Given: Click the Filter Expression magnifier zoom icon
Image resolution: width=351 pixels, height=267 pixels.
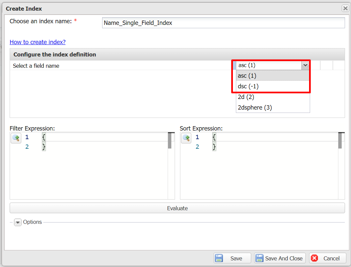Looking at the screenshot, I should click(x=16, y=138).
